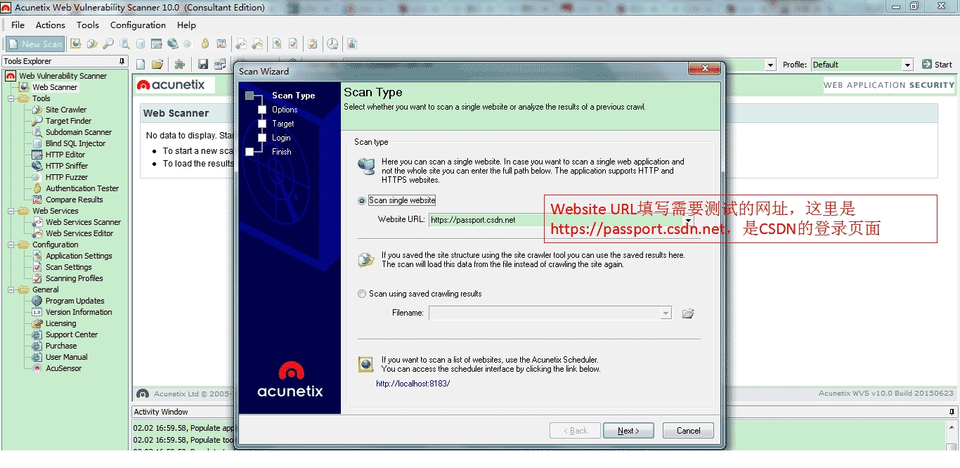Collapse the Web Services tree folder
This screenshot has width=960, height=468.
[x=11, y=211]
